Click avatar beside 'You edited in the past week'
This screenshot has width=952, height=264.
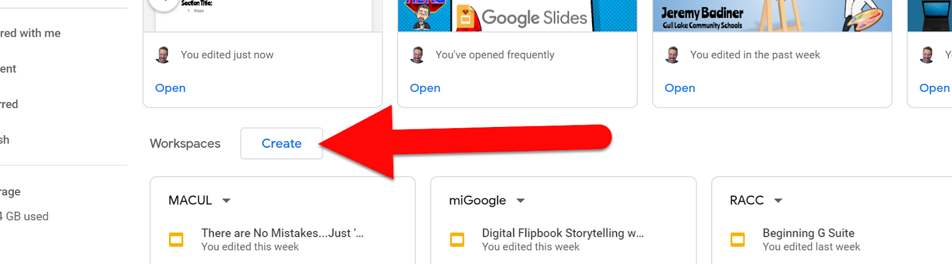coord(672,55)
